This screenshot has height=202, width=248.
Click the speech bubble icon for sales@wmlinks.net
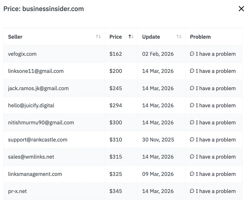click(192, 157)
